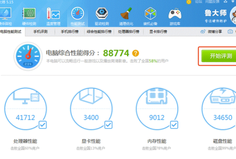Image resolution: width=236 pixels, height=159 pixels.
Task: Click the 问题反馈 feedback link
Action: coord(212,2)
